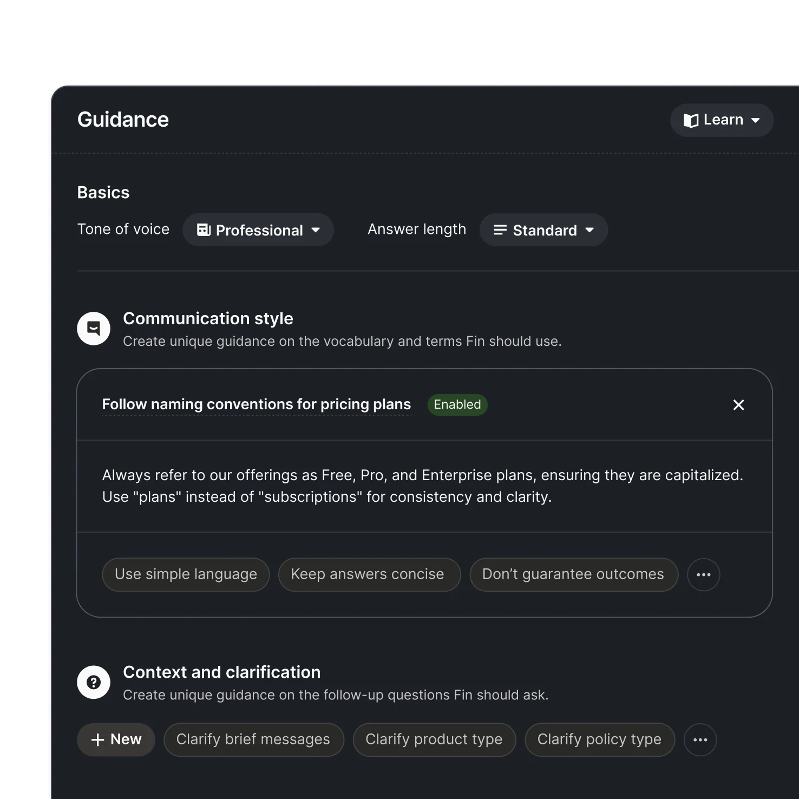Image resolution: width=799 pixels, height=799 pixels.
Task: Click the answer length lines icon beside Standard
Action: pyautogui.click(x=500, y=230)
